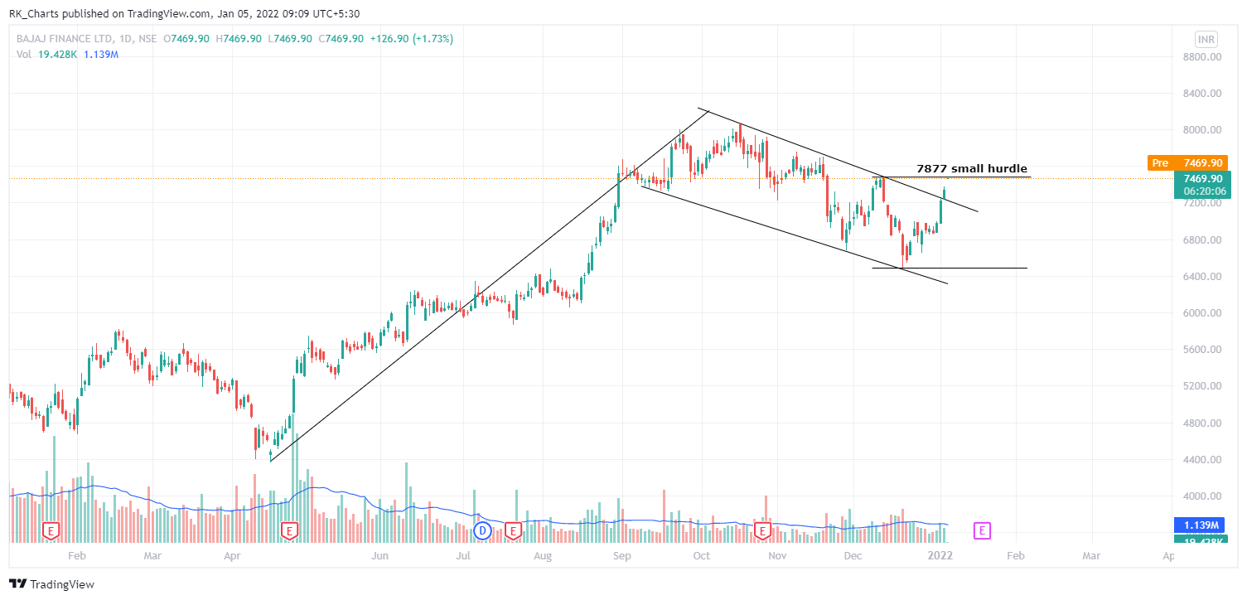The width and height of the screenshot is (1247, 600).
Task: Click the 5200.00 price axis label
Action: coord(1203,386)
